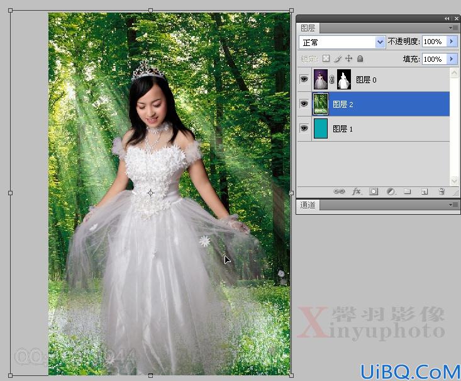Viewport: 461px width, 381px height.
Task: Hide the 图层 2 layer eye
Action: point(304,104)
